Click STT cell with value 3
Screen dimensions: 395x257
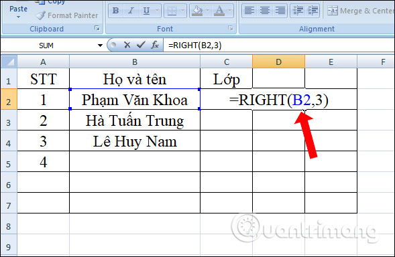(x=44, y=141)
